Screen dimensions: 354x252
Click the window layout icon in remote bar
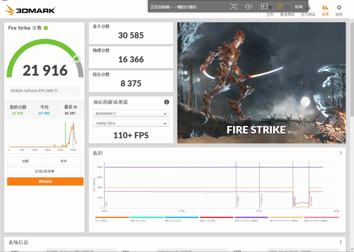click(x=264, y=6)
